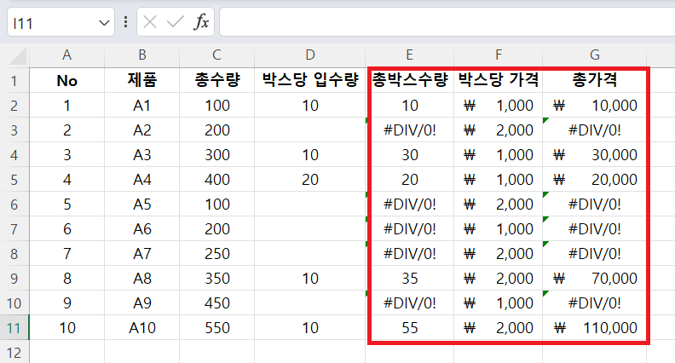Open the Insert Function fx button
Screen dimensions: 675x363
pos(201,21)
